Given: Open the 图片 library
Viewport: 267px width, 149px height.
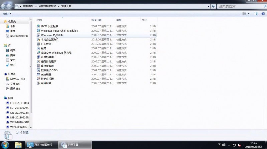Looking at the screenshot, I should (11, 55).
